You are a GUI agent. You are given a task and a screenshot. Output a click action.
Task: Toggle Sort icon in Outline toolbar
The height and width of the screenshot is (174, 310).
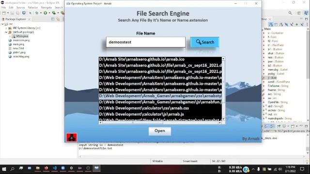point(281,25)
